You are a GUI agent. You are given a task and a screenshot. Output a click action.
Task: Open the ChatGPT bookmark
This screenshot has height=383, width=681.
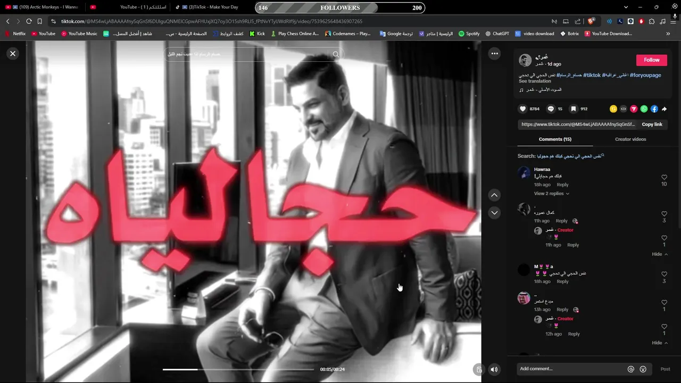[x=497, y=34]
